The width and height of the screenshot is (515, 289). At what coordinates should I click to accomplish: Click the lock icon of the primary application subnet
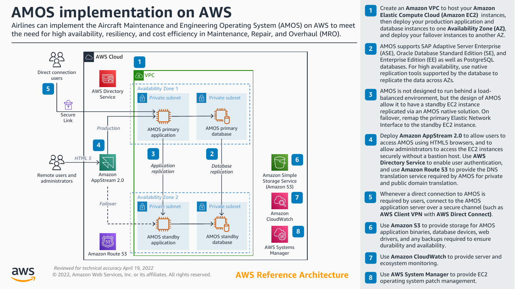pyautogui.click(x=142, y=98)
